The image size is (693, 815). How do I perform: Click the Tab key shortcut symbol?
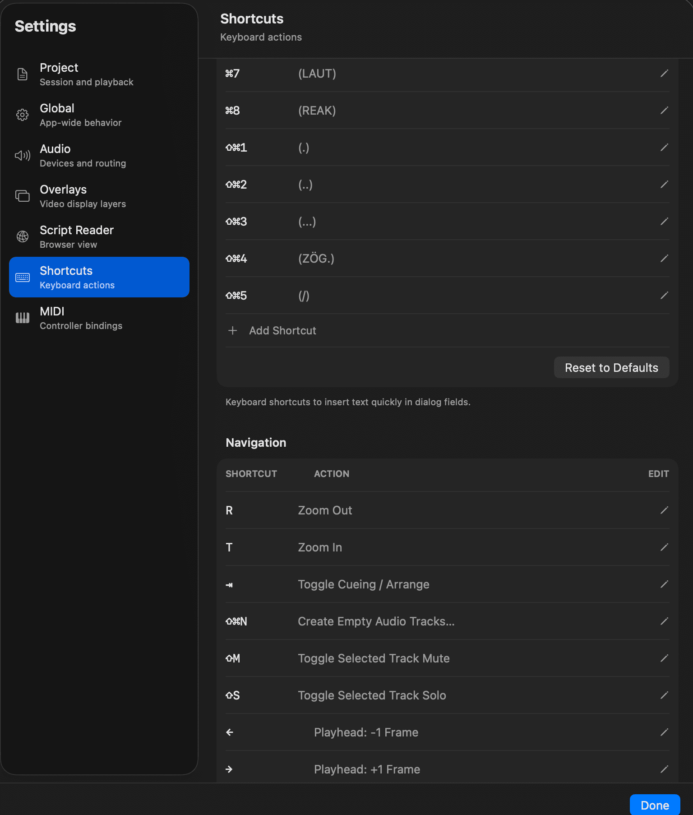229,585
